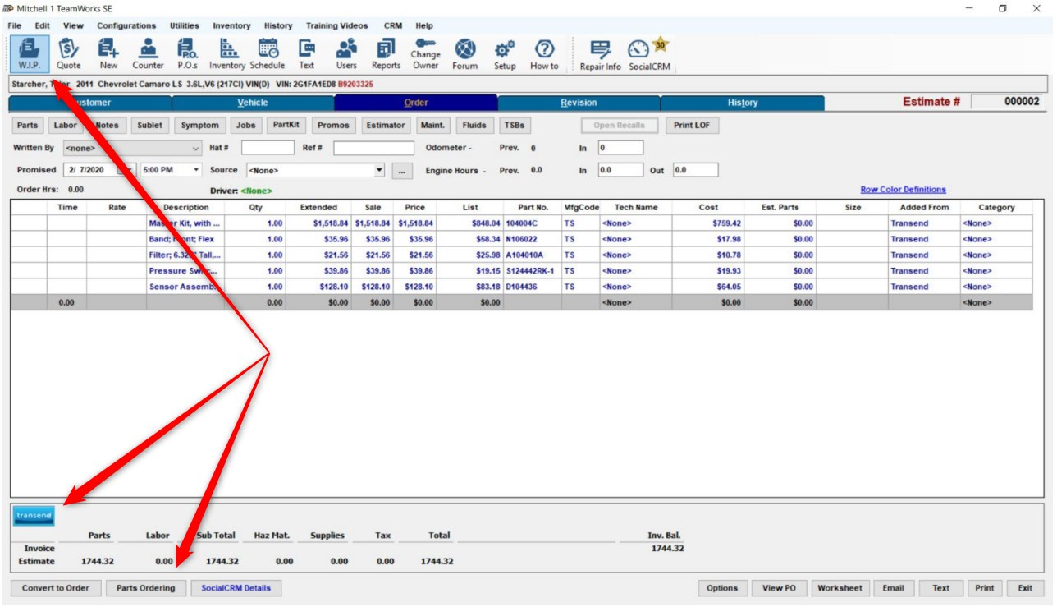Open the Users toolbar icon
The width and height of the screenshot is (1057, 607).
tap(346, 53)
